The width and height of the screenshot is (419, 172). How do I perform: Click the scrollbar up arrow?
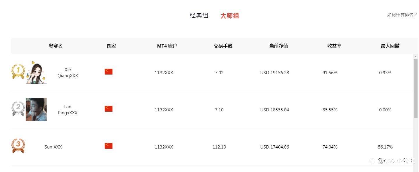[x=416, y=56]
